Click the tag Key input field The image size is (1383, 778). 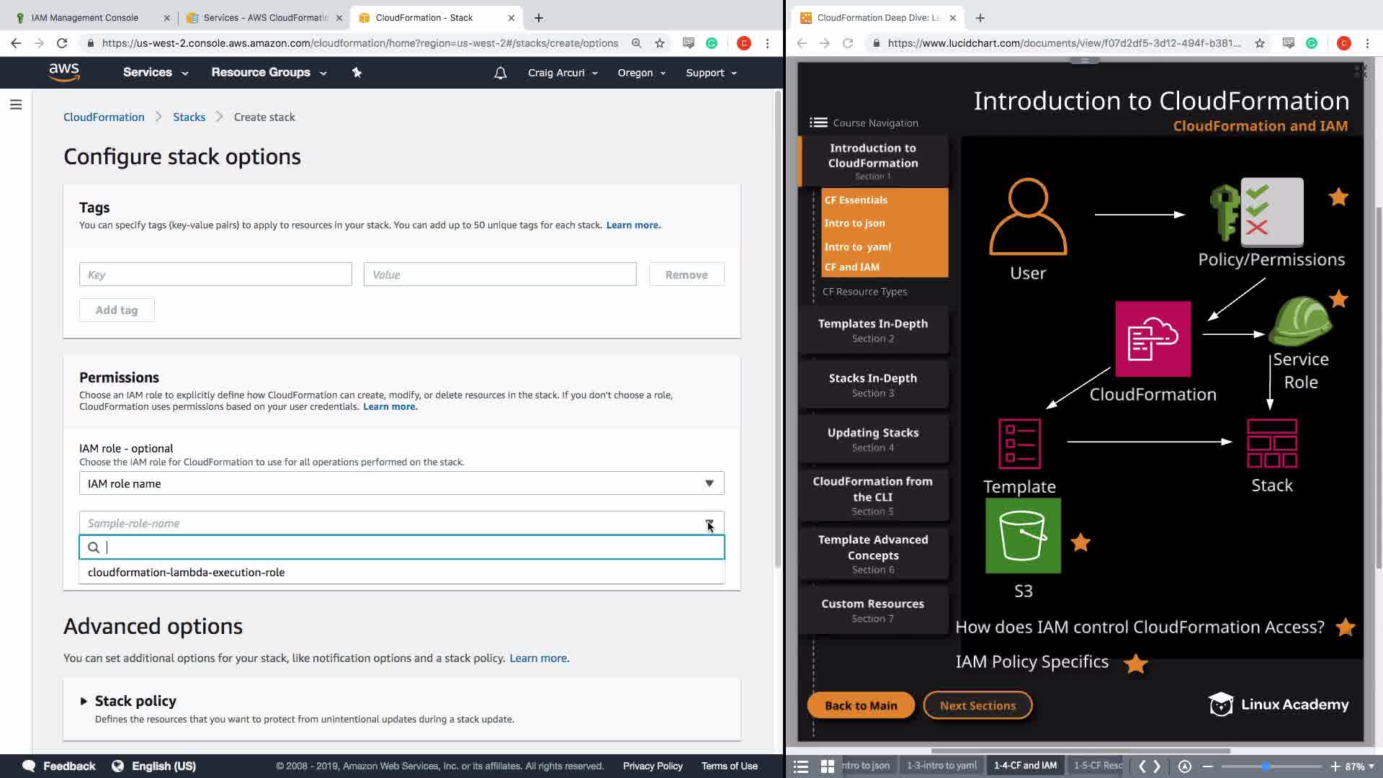(215, 274)
